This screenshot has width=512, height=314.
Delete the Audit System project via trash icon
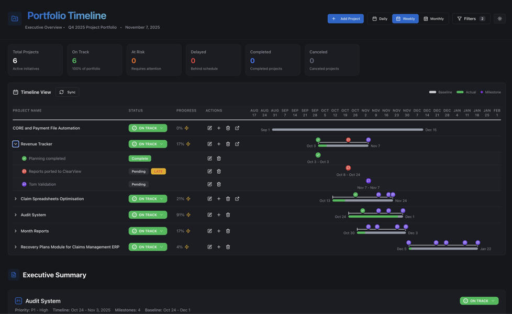click(x=228, y=215)
